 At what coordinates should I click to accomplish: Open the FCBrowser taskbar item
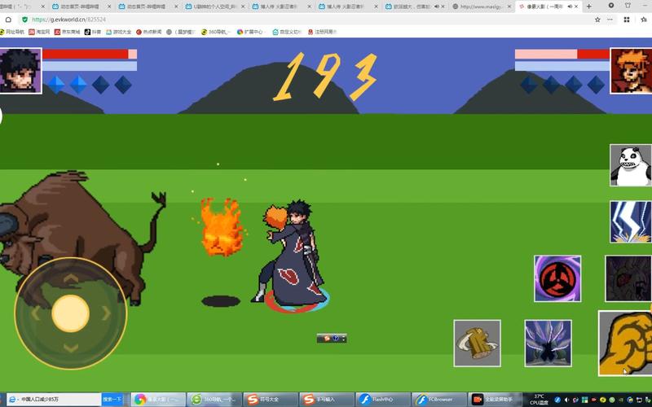pos(439,399)
